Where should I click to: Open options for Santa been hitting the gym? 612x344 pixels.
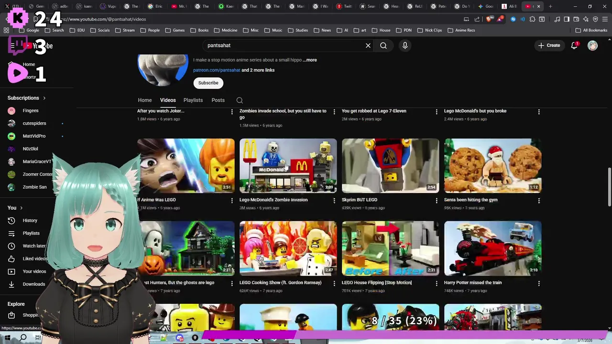pyautogui.click(x=539, y=200)
